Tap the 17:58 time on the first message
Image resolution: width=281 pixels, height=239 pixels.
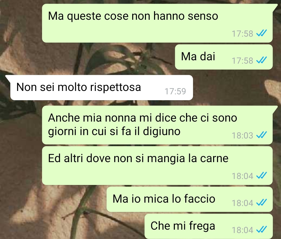point(242,34)
